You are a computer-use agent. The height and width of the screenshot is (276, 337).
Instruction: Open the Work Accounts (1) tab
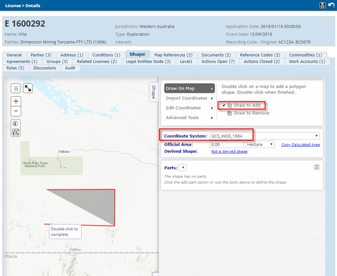307,61
